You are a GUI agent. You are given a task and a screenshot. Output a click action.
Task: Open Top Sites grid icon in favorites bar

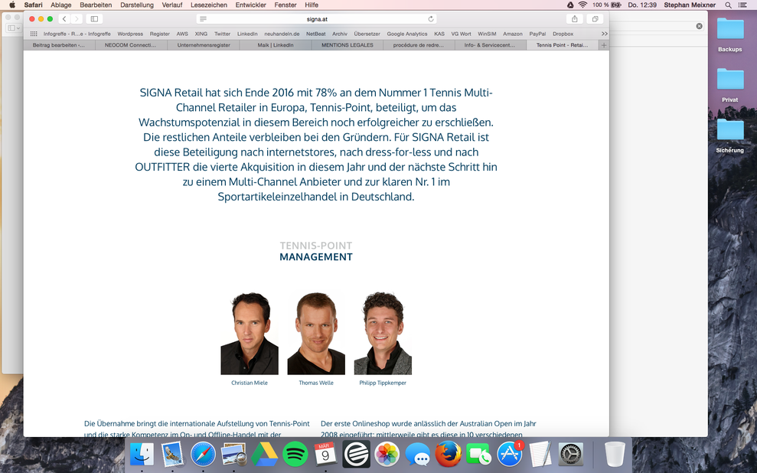click(x=34, y=34)
